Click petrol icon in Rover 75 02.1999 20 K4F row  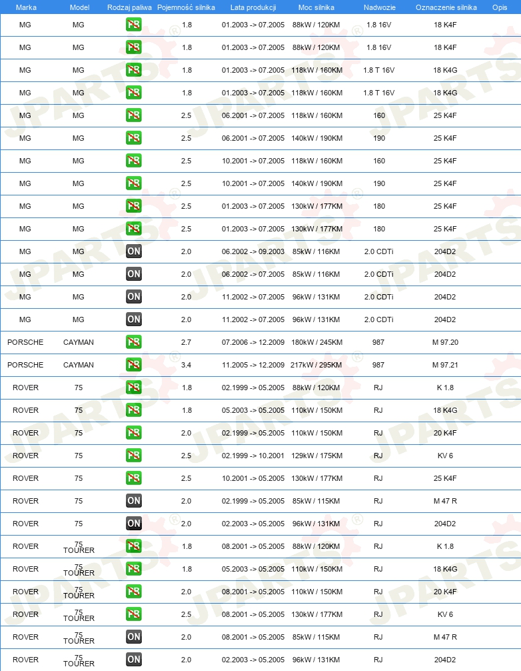(134, 433)
